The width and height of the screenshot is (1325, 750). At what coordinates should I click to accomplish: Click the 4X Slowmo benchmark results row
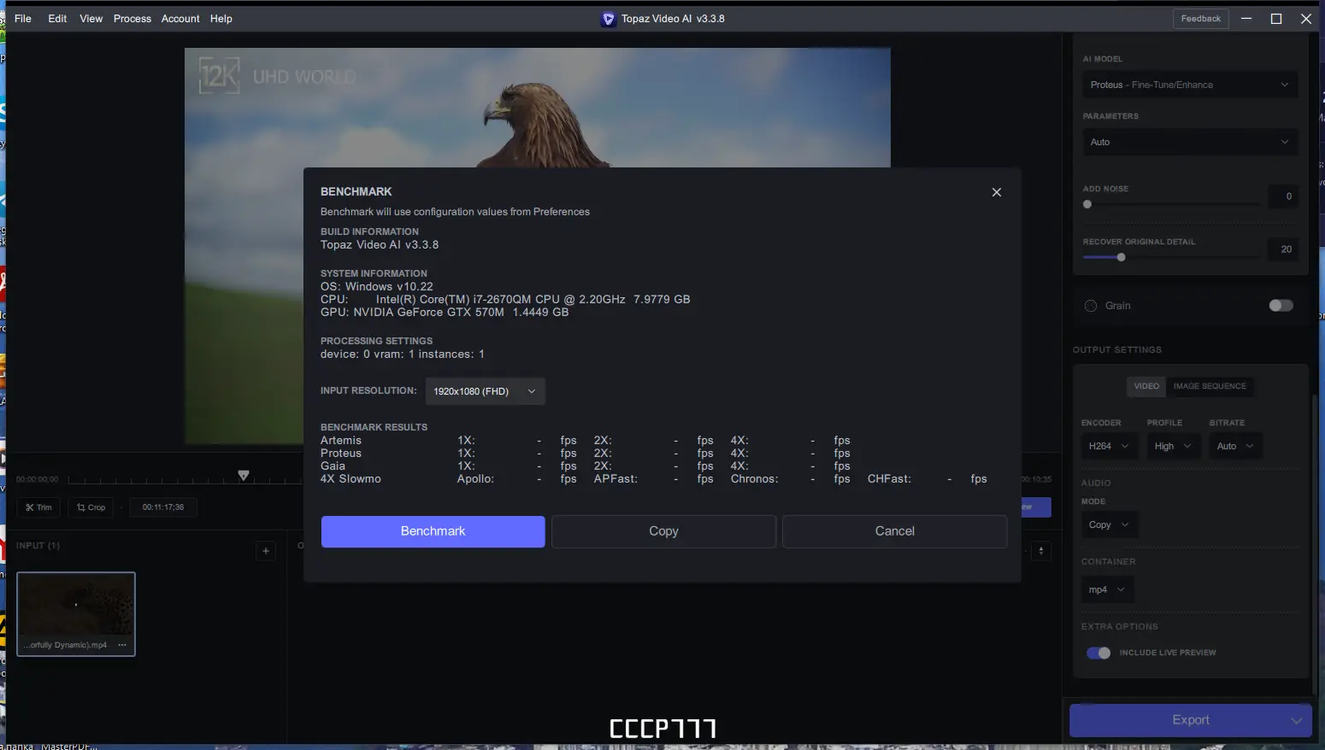pos(654,479)
